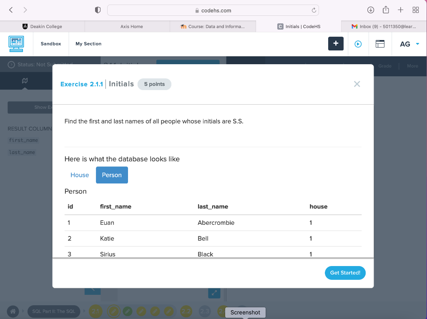Open My Section in the header

click(88, 44)
